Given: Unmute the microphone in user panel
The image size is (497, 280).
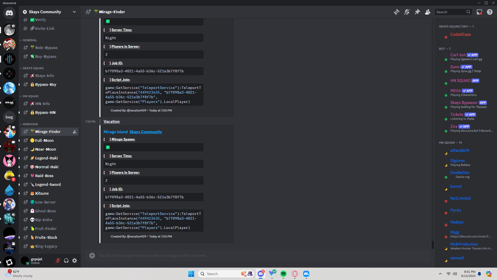Looking at the screenshot, I should pyautogui.click(x=58, y=261).
